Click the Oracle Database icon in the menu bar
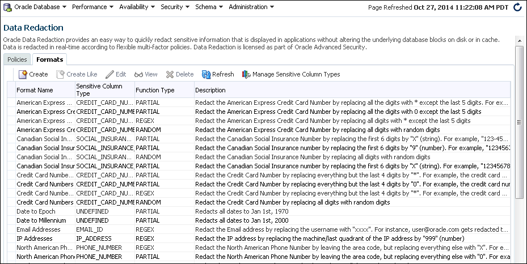Image resolution: width=527 pixels, height=264 pixels. coord(7,7)
